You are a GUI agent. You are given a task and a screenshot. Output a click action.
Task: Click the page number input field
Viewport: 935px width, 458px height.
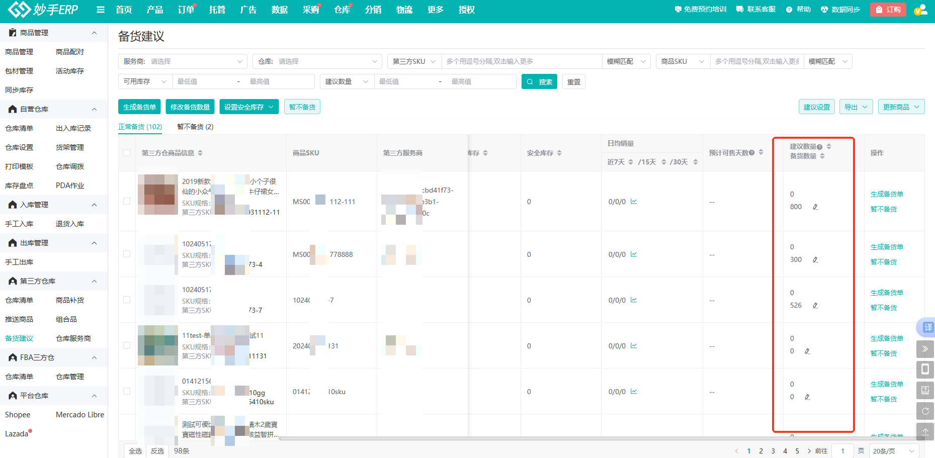[x=842, y=451]
